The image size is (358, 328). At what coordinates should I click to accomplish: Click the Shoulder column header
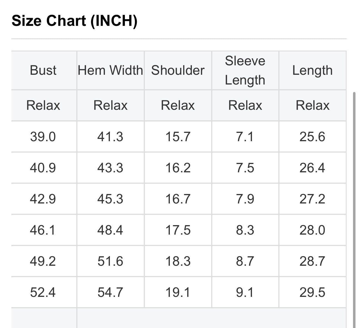click(x=178, y=70)
